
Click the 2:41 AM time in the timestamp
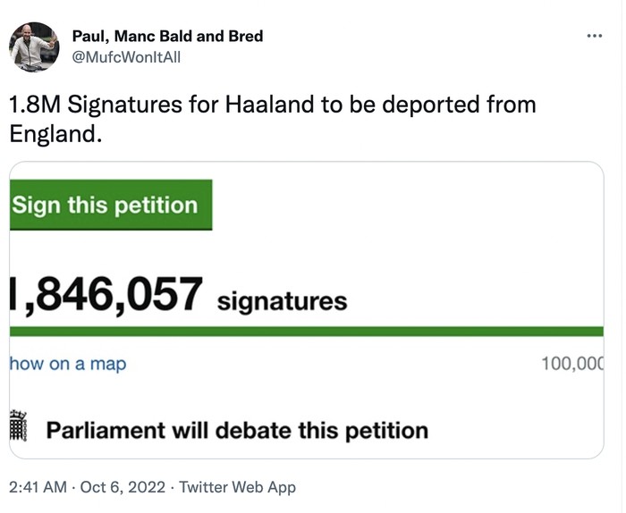click(x=37, y=487)
